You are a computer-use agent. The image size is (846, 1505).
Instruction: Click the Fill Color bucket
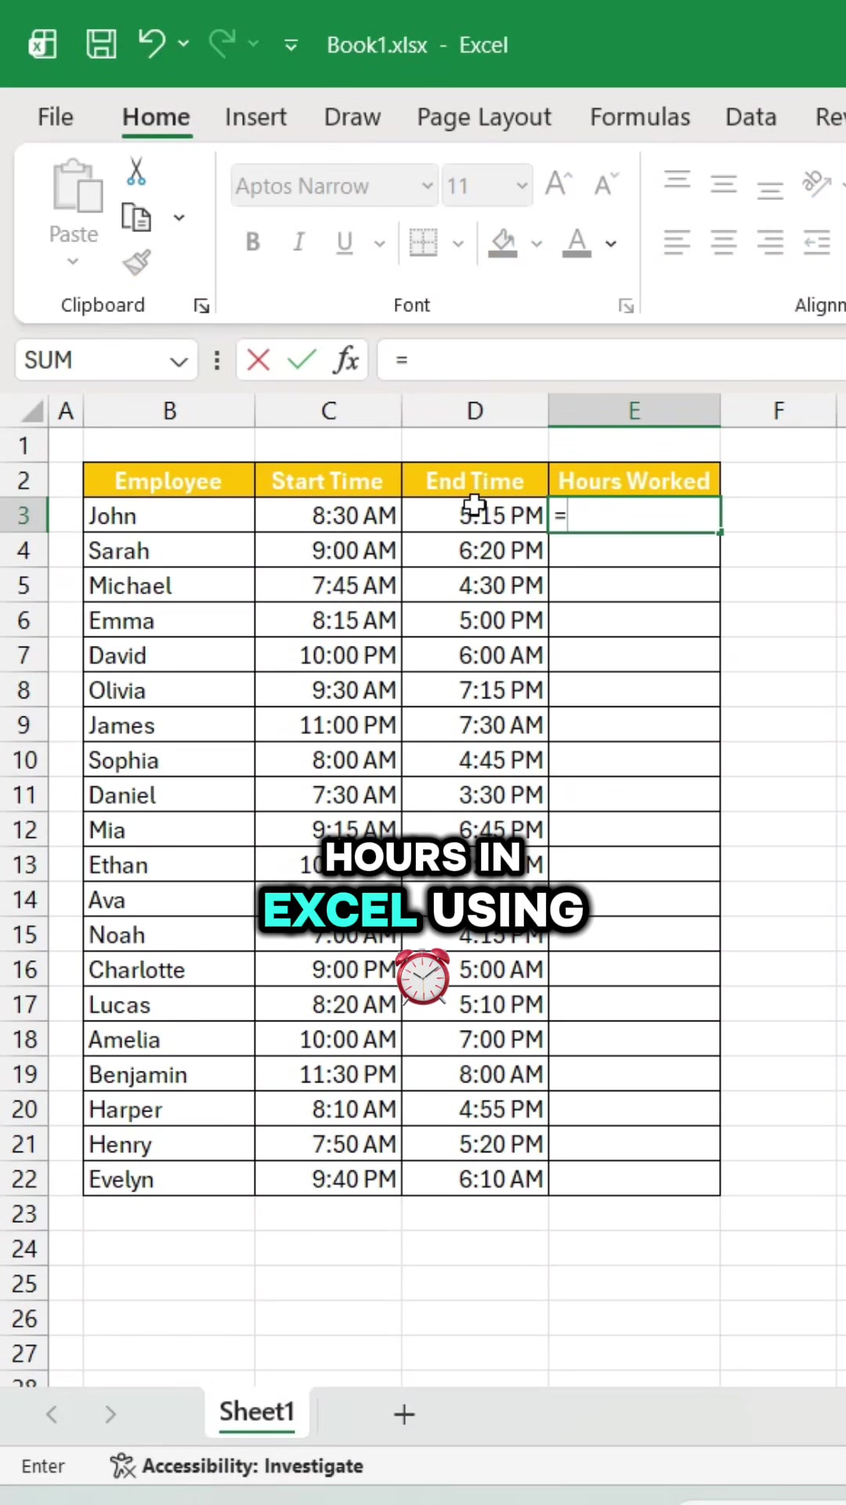(x=503, y=242)
